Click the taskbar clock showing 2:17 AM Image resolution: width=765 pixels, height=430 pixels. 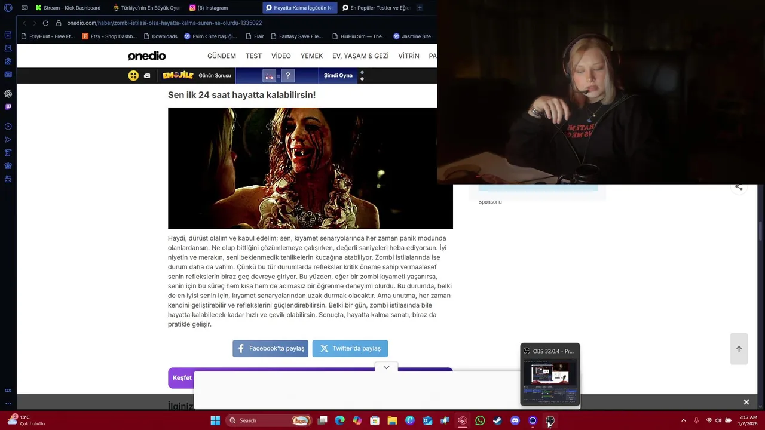pyautogui.click(x=748, y=420)
